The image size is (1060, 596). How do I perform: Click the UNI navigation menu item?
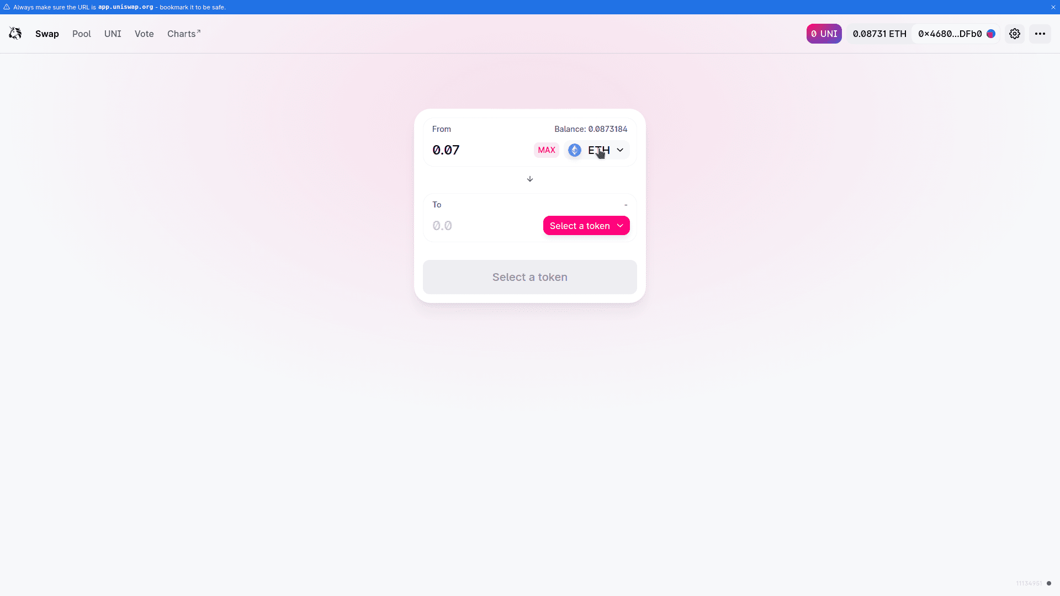pyautogui.click(x=112, y=34)
